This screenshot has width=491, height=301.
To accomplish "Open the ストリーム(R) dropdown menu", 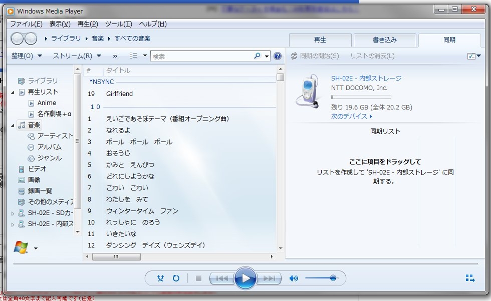I will point(77,56).
